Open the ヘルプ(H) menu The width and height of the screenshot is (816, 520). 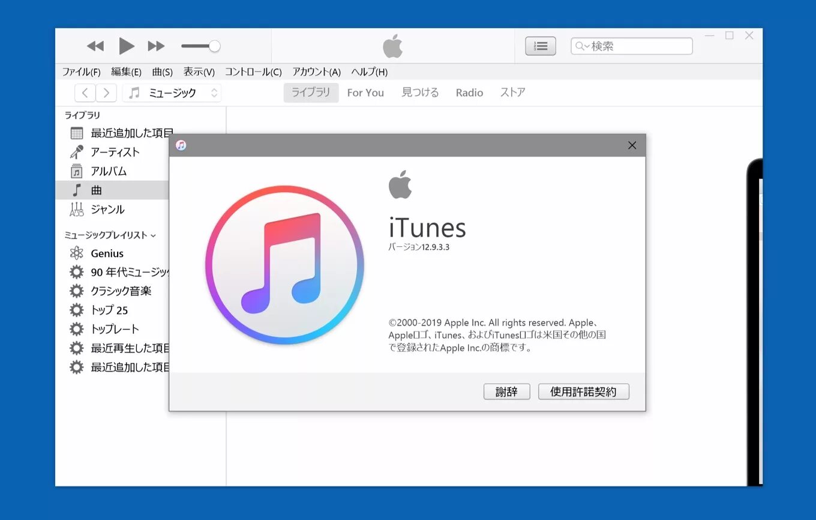click(x=370, y=72)
